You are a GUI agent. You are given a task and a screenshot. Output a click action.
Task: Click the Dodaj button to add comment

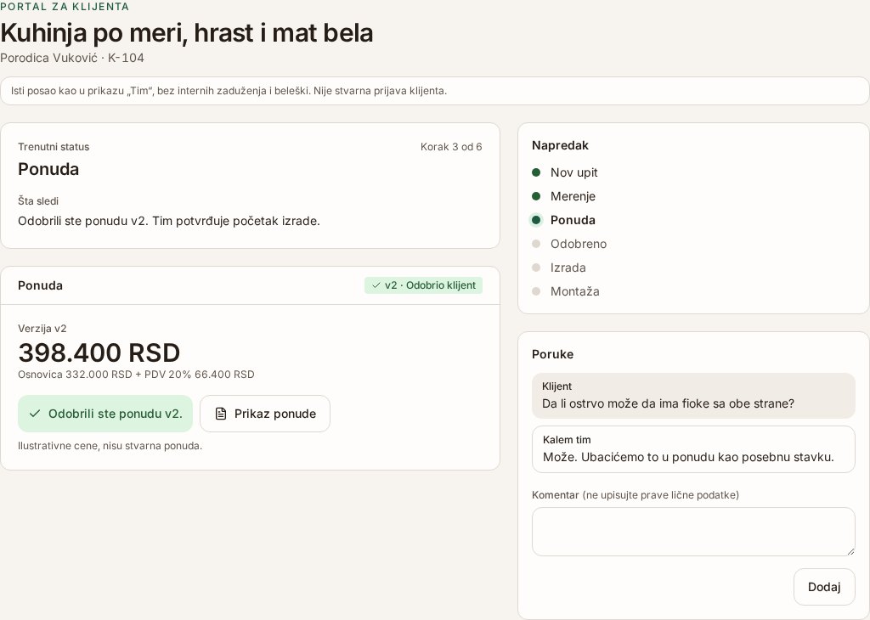pyautogui.click(x=824, y=587)
